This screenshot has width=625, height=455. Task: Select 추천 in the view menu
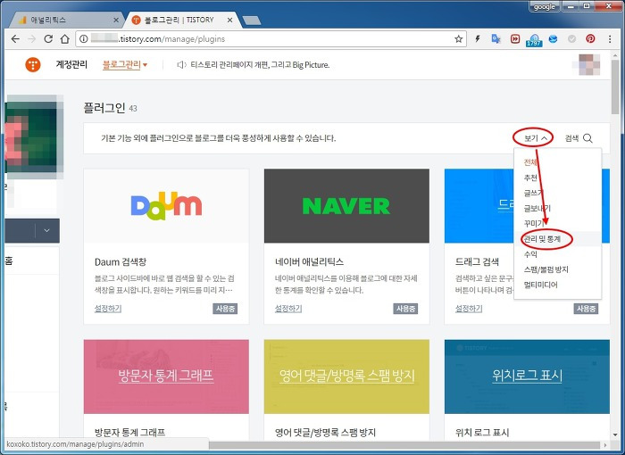pos(530,178)
